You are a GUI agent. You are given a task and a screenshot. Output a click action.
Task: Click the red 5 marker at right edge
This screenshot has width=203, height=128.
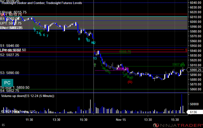coord(186,50)
